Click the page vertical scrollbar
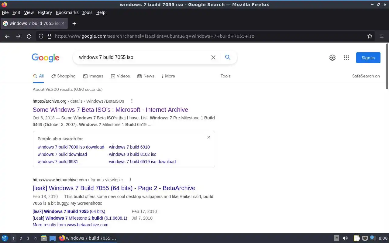This screenshot has height=243, width=389. tap(387, 66)
